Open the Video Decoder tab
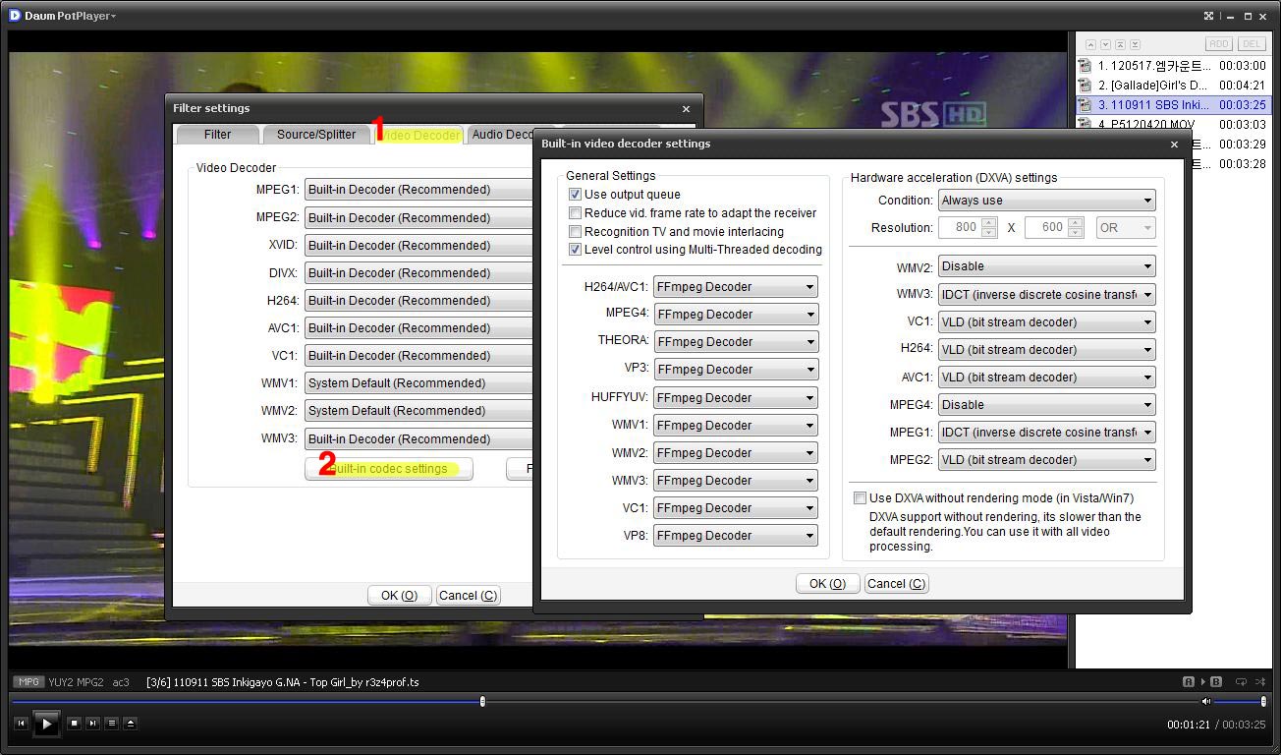1281x755 pixels. click(418, 135)
